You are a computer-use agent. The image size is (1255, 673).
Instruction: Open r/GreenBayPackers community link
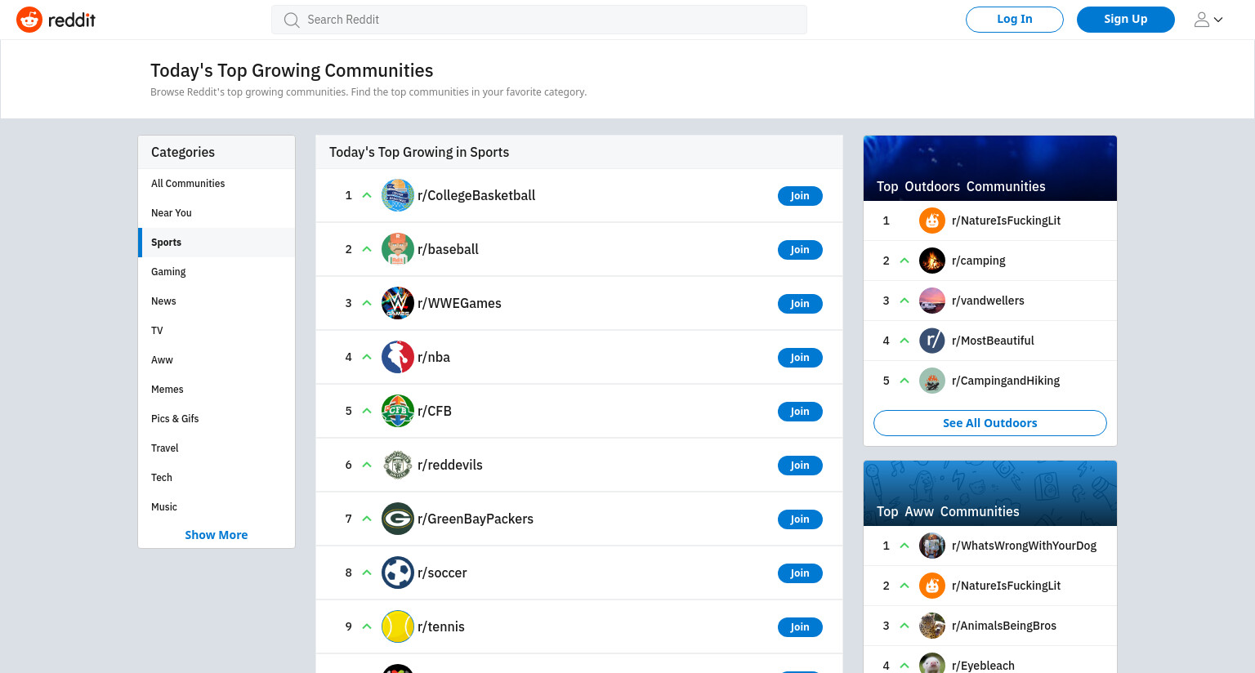pos(476,519)
